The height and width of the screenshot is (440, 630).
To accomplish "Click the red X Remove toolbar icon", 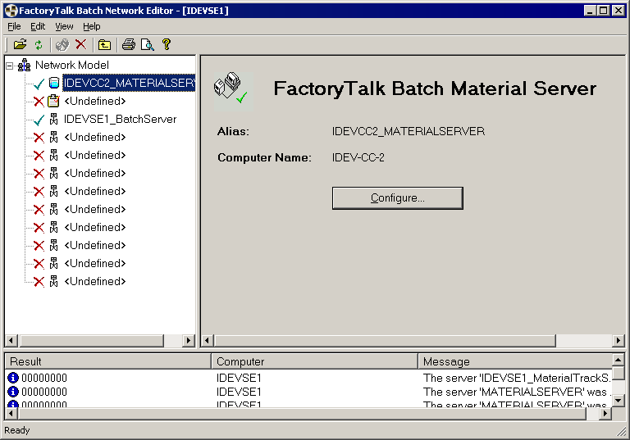I will (x=80, y=44).
